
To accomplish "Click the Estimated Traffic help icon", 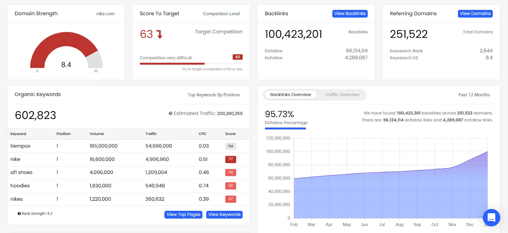I will (170, 113).
